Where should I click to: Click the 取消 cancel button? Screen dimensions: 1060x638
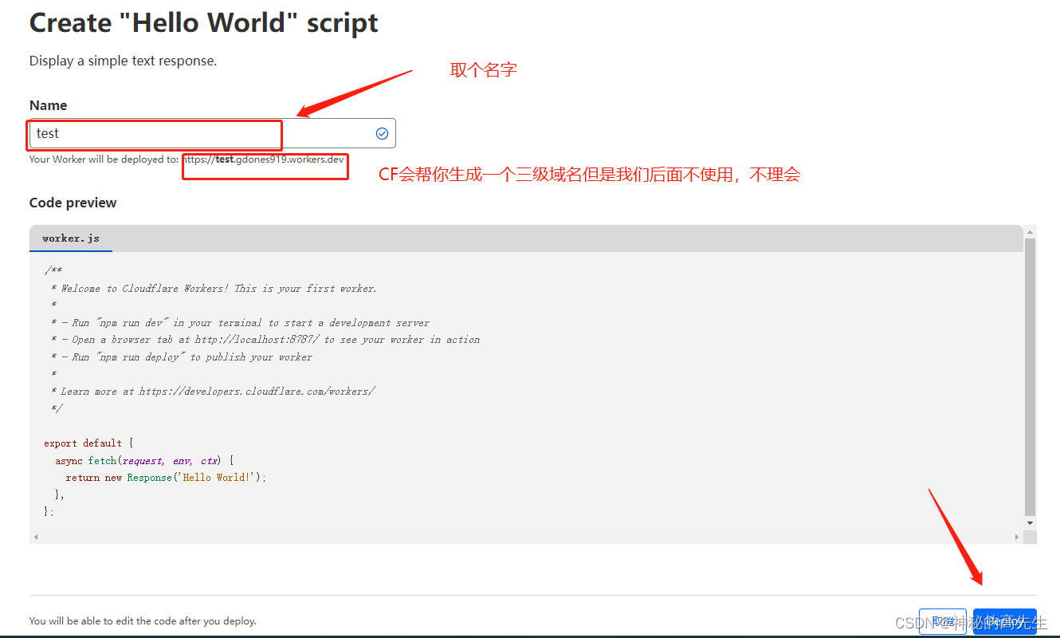click(943, 620)
